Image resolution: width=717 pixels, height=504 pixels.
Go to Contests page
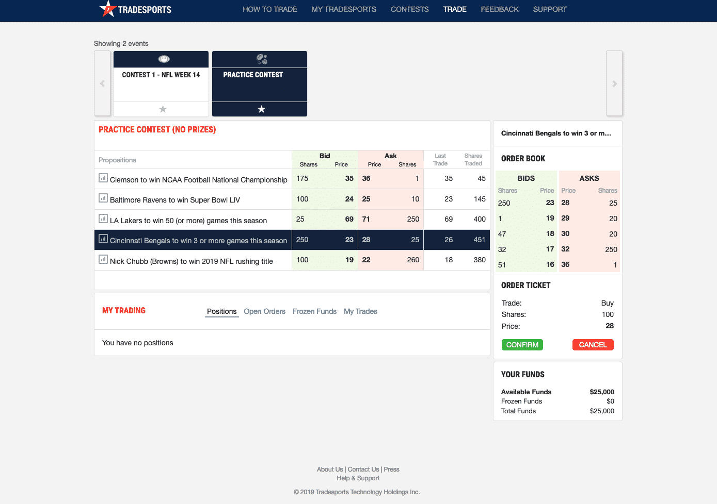click(410, 9)
